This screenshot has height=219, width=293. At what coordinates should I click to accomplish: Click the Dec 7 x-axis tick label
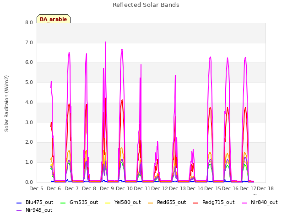(x=71, y=188)
